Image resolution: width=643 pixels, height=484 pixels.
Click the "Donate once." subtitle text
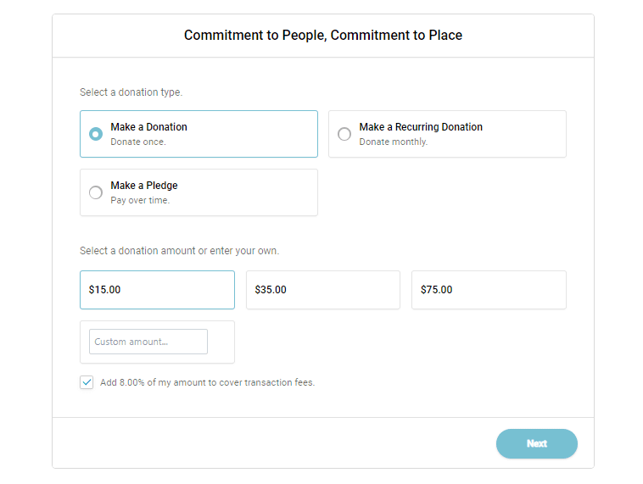click(x=138, y=142)
